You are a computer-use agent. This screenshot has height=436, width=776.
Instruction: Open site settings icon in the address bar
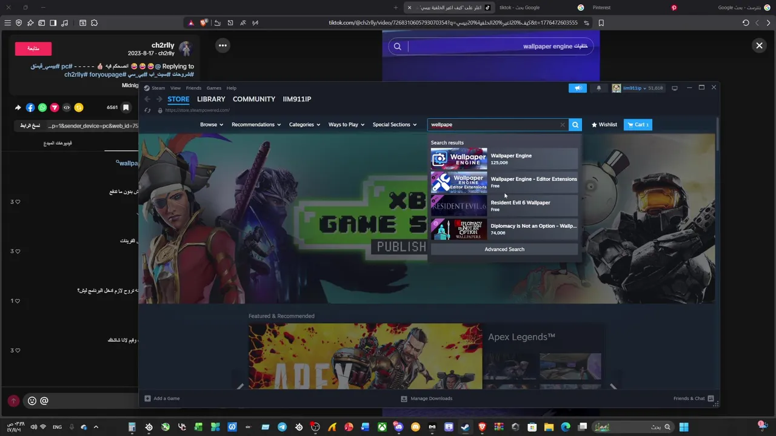[x=586, y=23]
